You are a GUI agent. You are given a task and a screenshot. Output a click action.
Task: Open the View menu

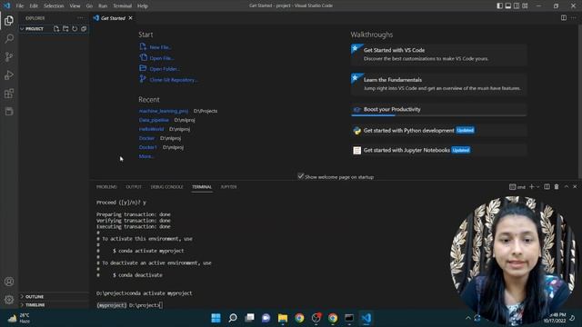pos(75,5)
